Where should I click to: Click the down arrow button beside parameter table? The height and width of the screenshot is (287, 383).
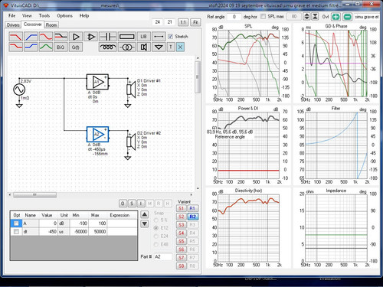(145, 224)
